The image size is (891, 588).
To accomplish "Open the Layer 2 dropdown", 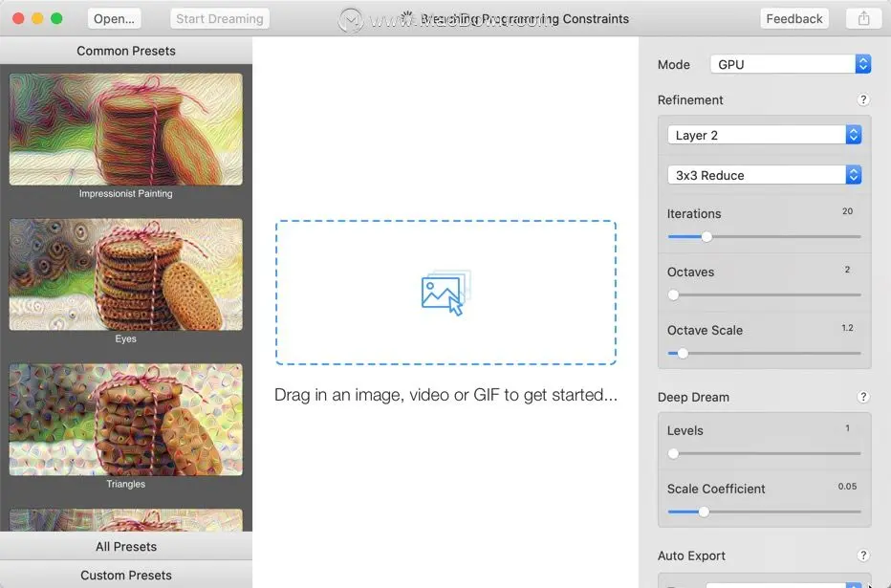I will 764,135.
